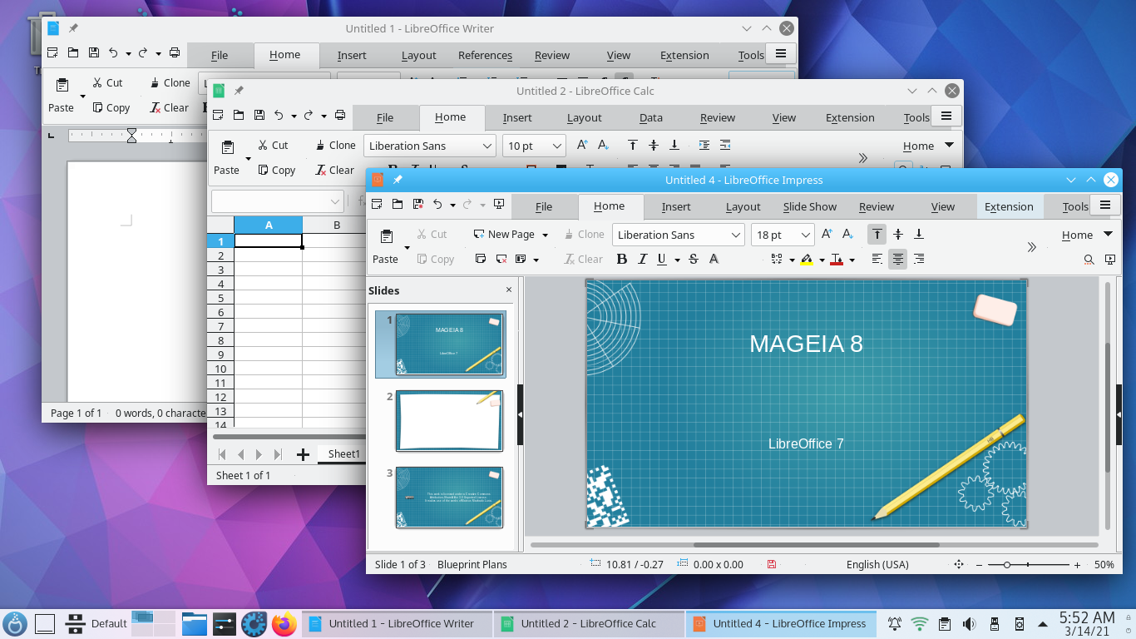The width and height of the screenshot is (1136, 639).
Task: Click Increase Indent icon in Calc toolbar
Action: (x=704, y=145)
